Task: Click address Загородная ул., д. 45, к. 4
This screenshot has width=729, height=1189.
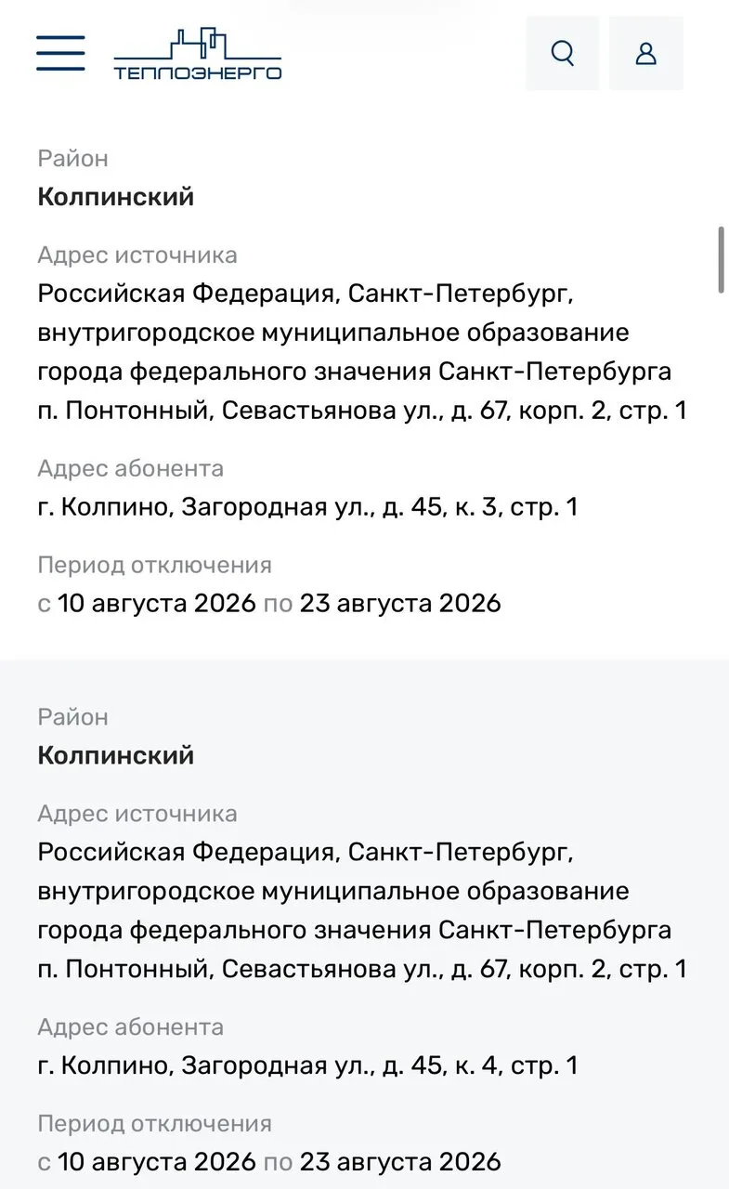Action: tap(307, 1065)
